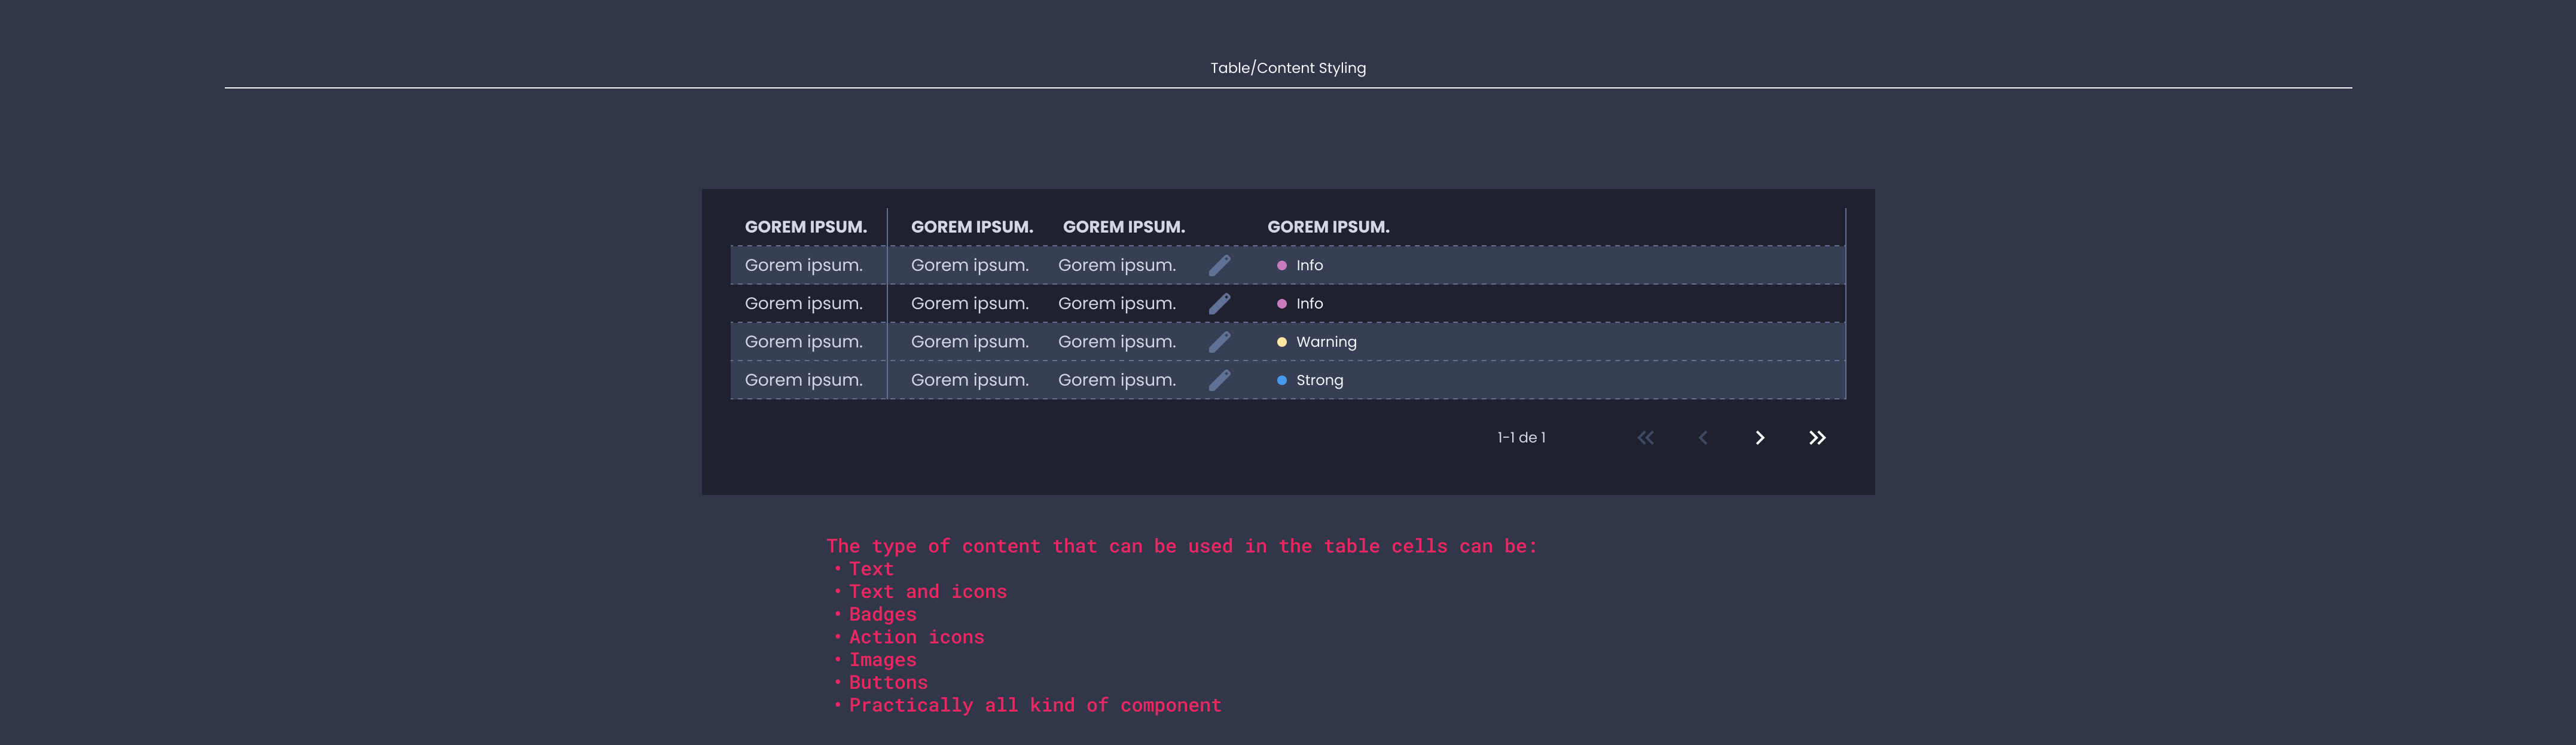Click the 'Table/Content Styling' title
Screen dimensions: 2576x745
1288,68
